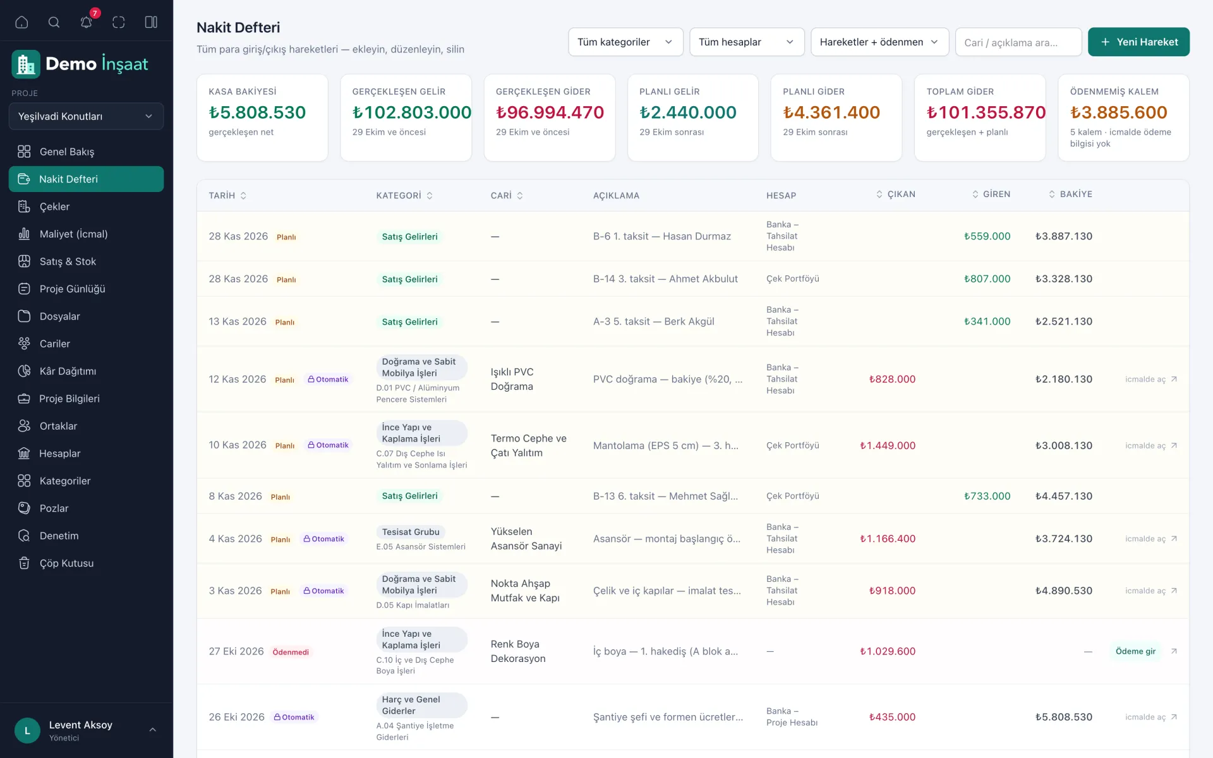
Task: Open the Hareketler + ödenmen dropdown
Action: tap(879, 42)
